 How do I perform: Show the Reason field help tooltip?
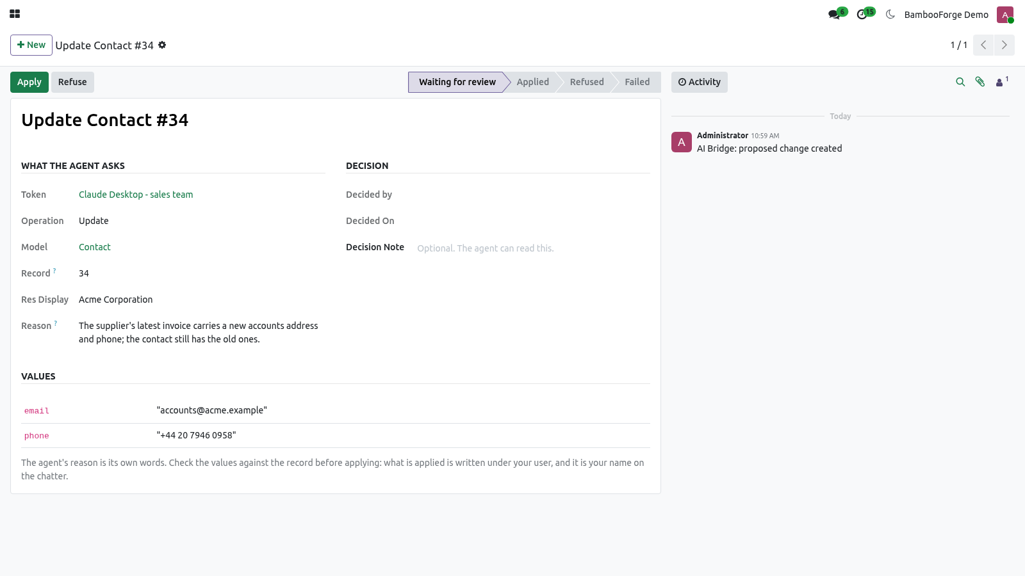(56, 323)
